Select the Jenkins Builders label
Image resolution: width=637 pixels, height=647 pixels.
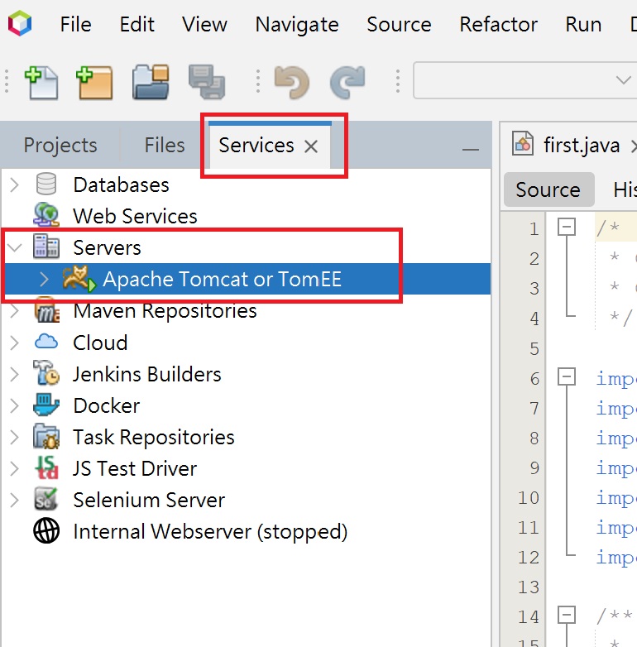[x=147, y=374]
